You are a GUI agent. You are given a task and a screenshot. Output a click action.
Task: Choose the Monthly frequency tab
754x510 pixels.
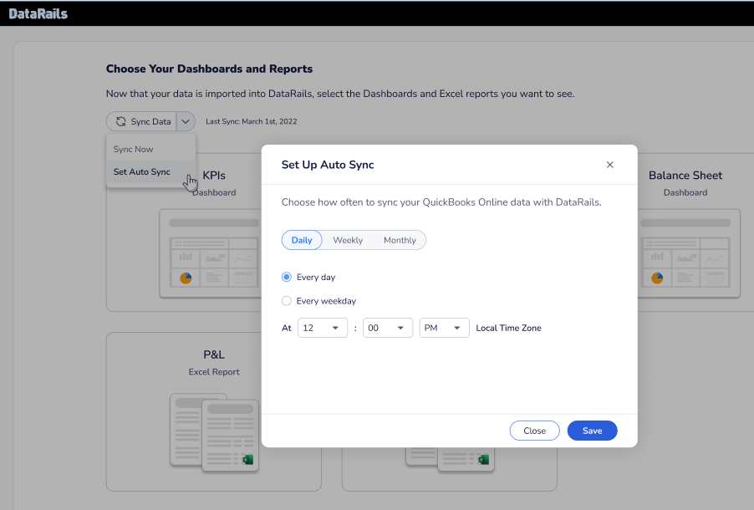400,240
